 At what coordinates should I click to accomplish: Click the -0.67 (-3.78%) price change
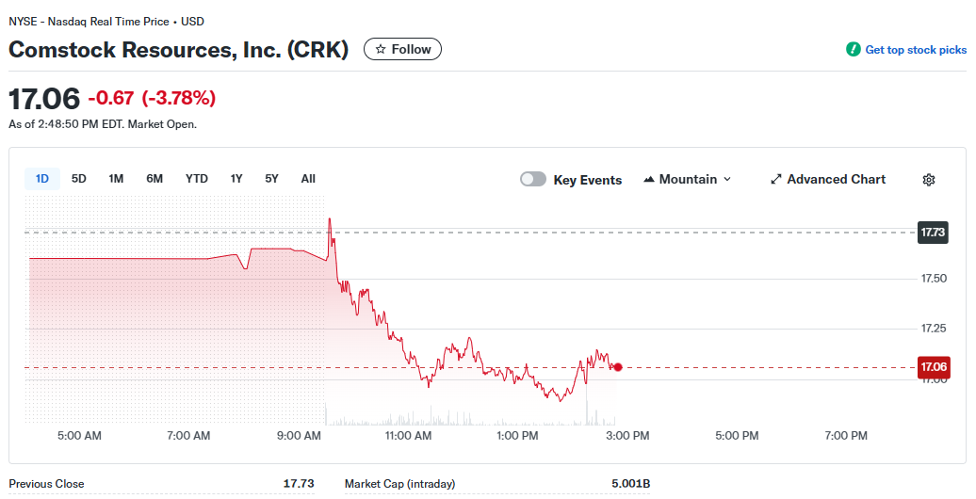pyautogui.click(x=152, y=98)
